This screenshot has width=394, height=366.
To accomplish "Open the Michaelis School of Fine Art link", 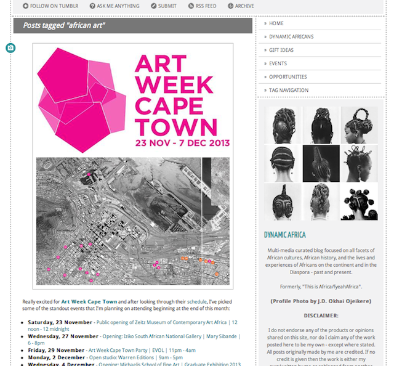I will [x=139, y=364].
